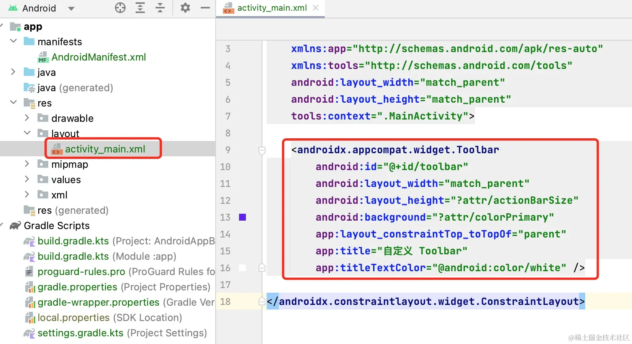Click the closing ConstraintLayout tag
The width and height of the screenshot is (632, 344).
(426, 301)
